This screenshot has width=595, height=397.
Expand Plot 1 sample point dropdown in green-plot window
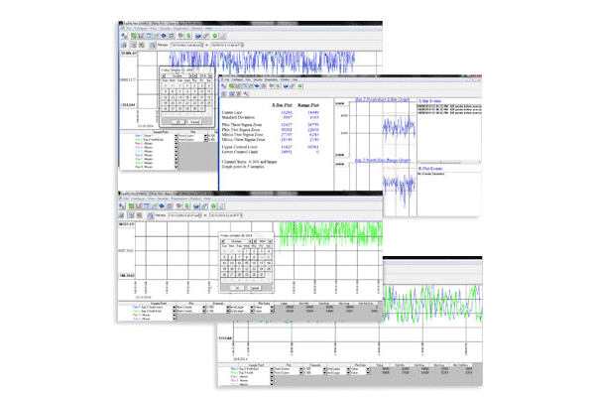[x=175, y=307]
